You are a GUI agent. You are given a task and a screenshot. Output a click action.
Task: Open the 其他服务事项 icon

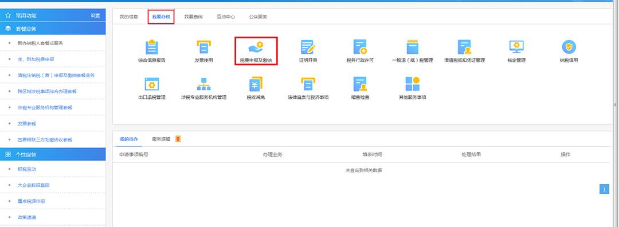(x=412, y=84)
